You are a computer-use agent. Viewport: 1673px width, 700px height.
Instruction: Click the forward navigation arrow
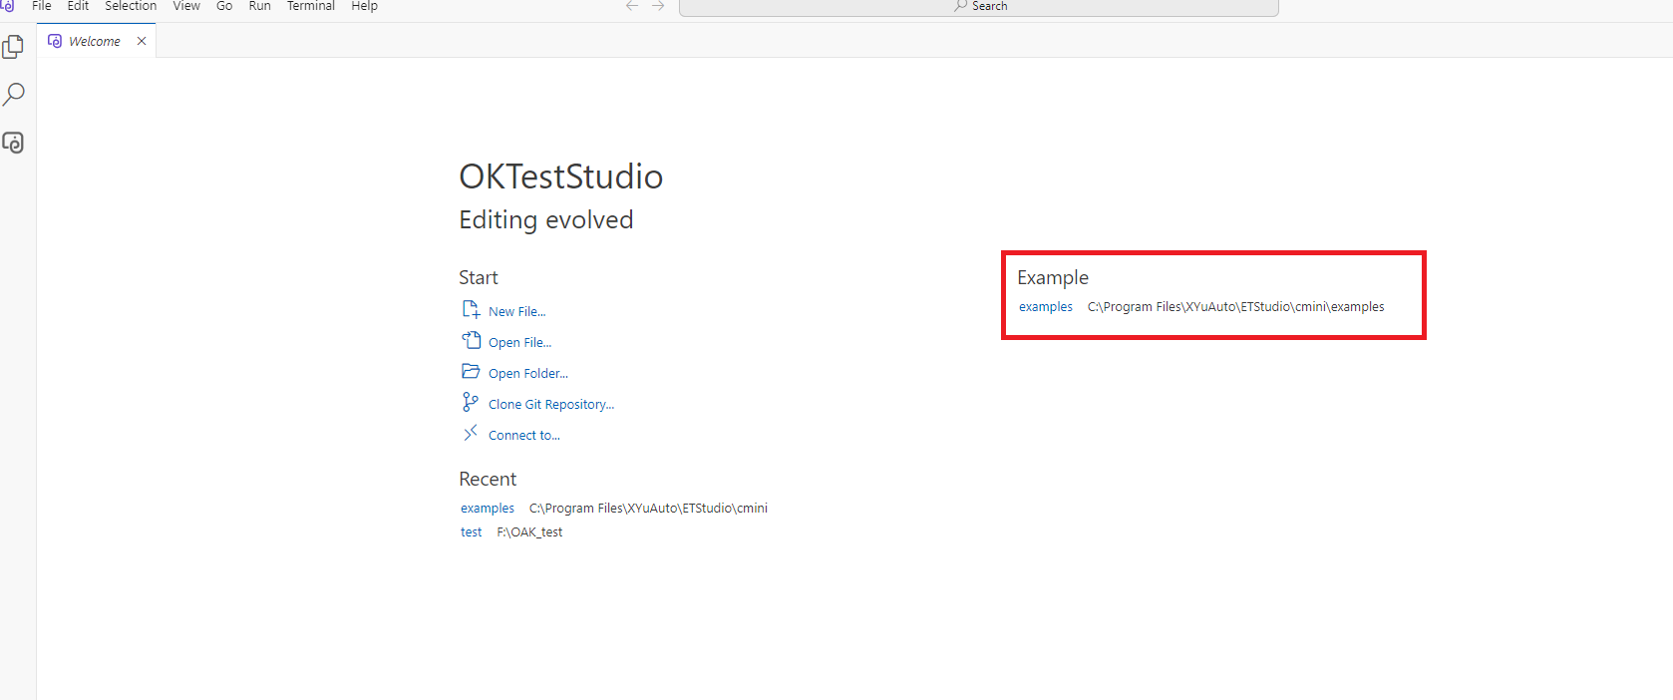click(658, 6)
